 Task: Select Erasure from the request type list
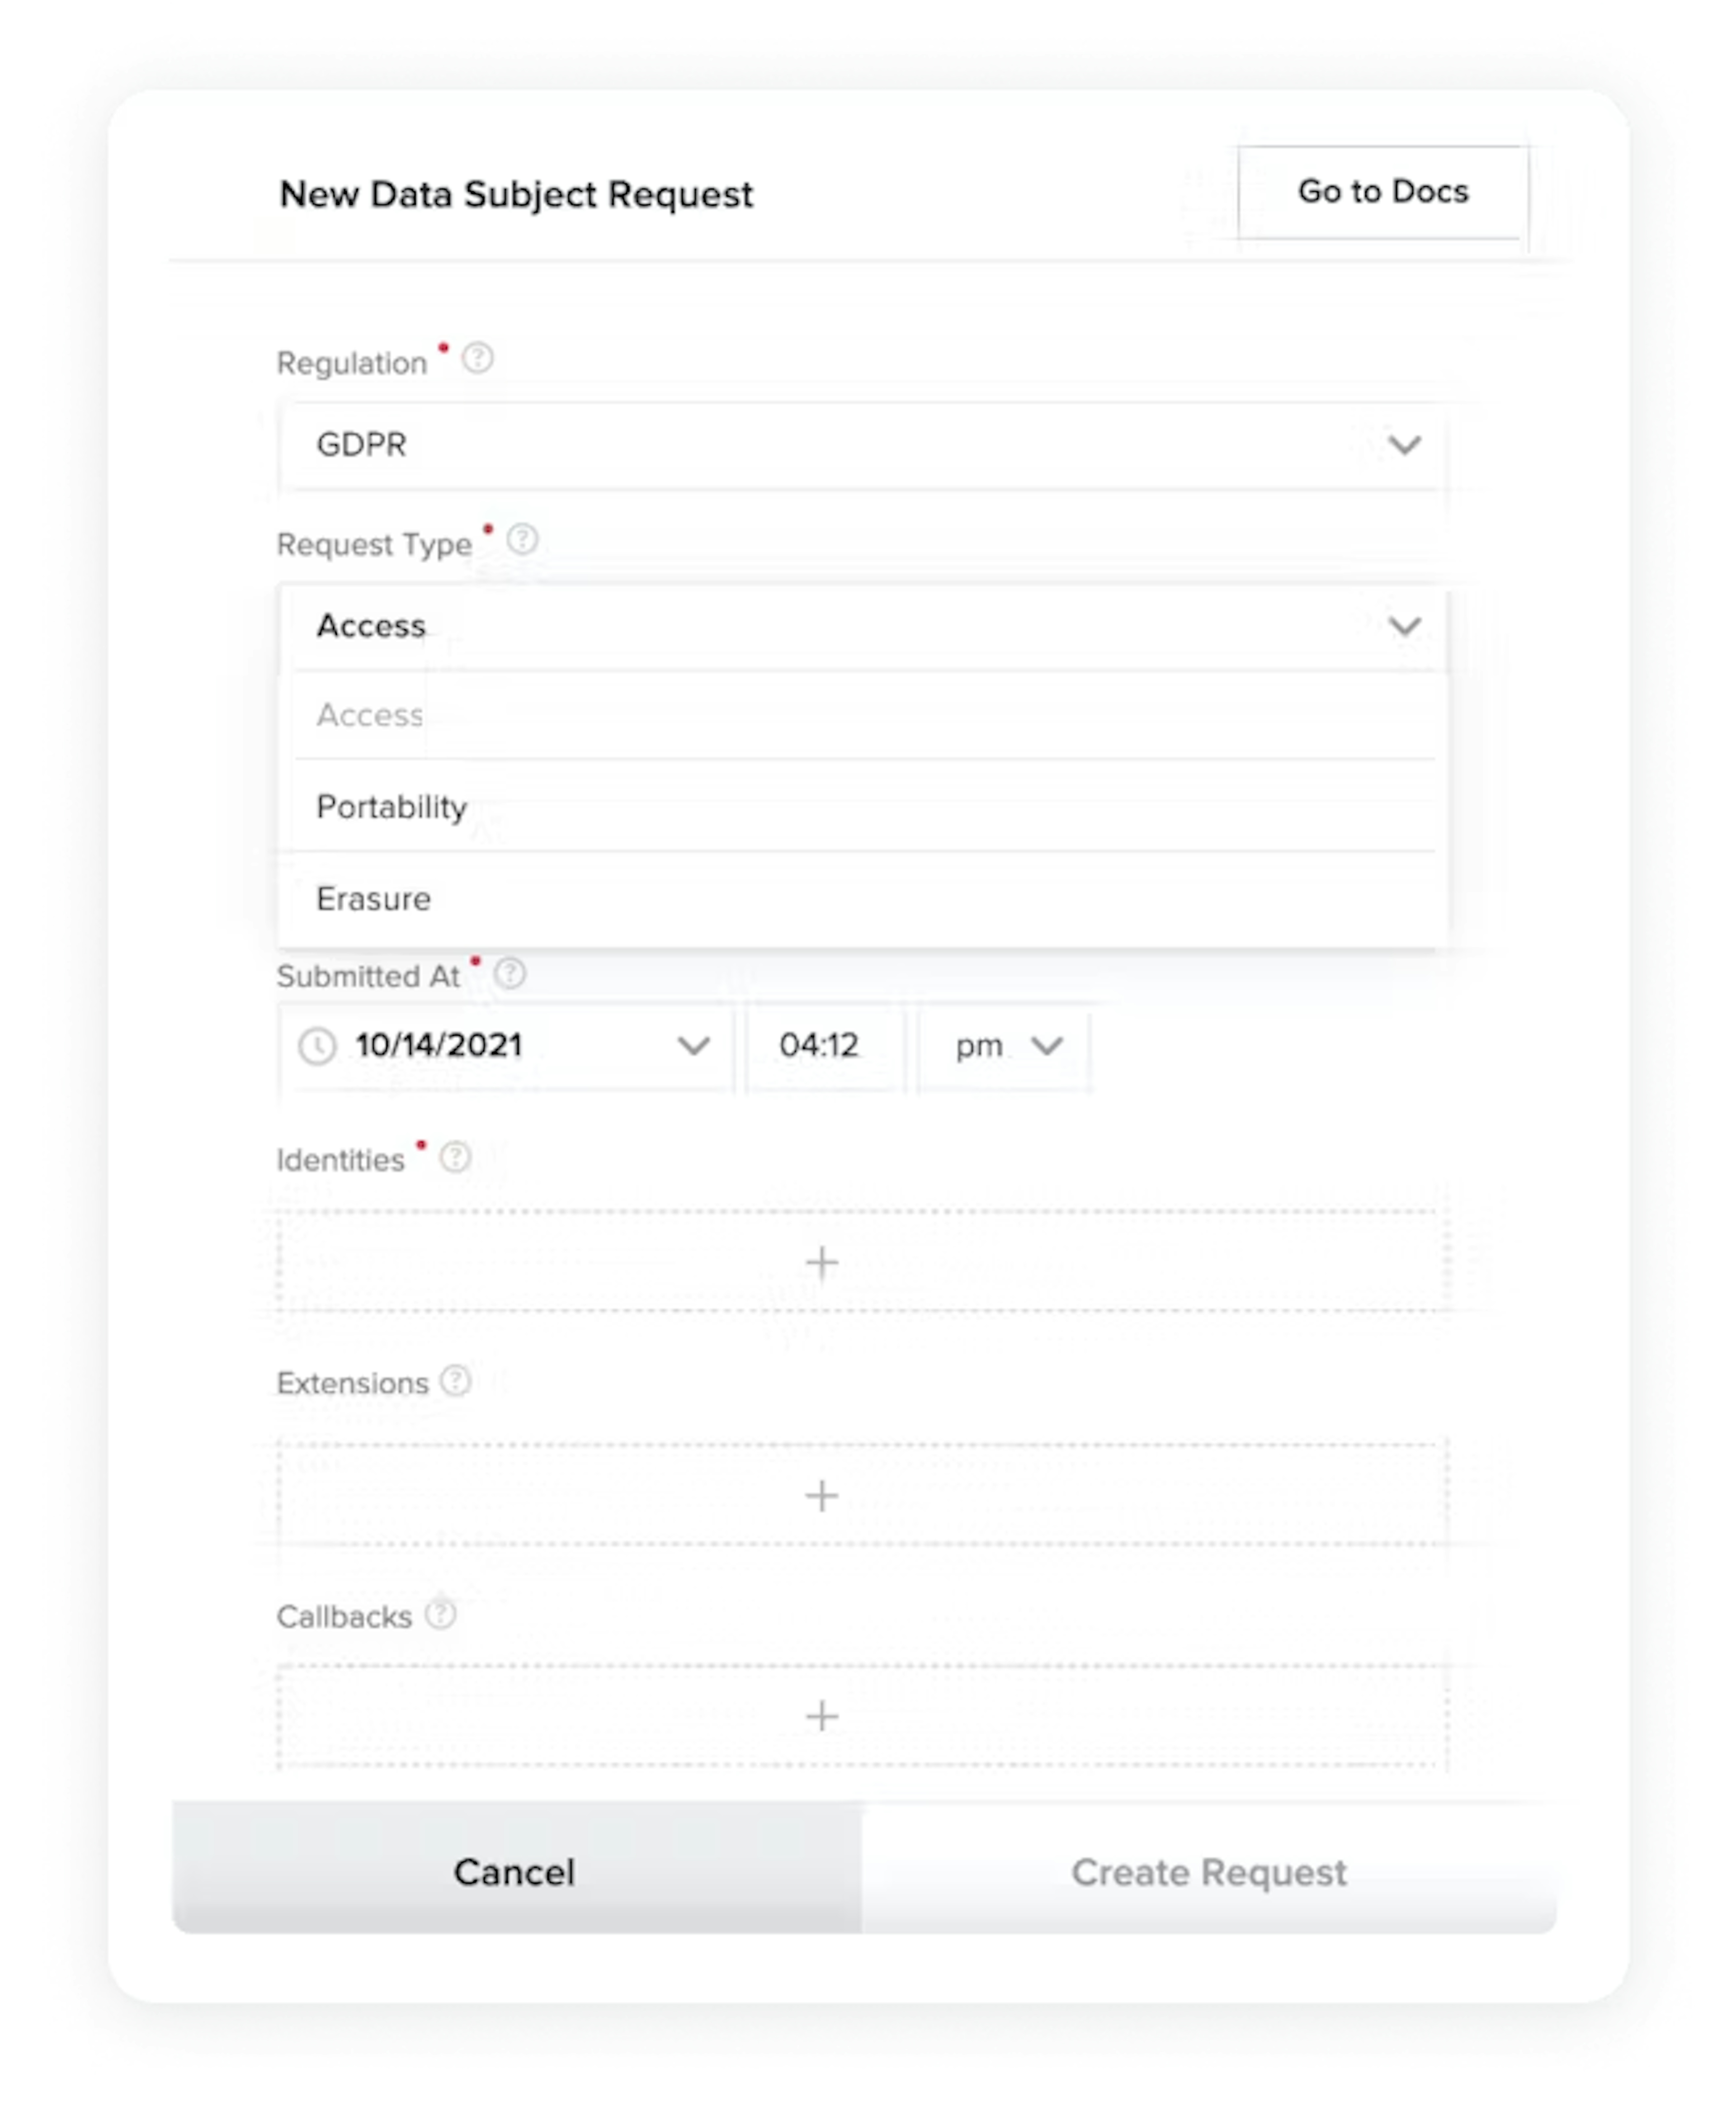pyautogui.click(x=373, y=898)
